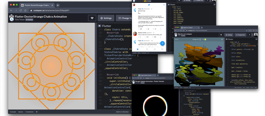This screenshot has height=116, width=265.
Task: Select the Nougat Update Animation browser tab
Action: (x=147, y=75)
